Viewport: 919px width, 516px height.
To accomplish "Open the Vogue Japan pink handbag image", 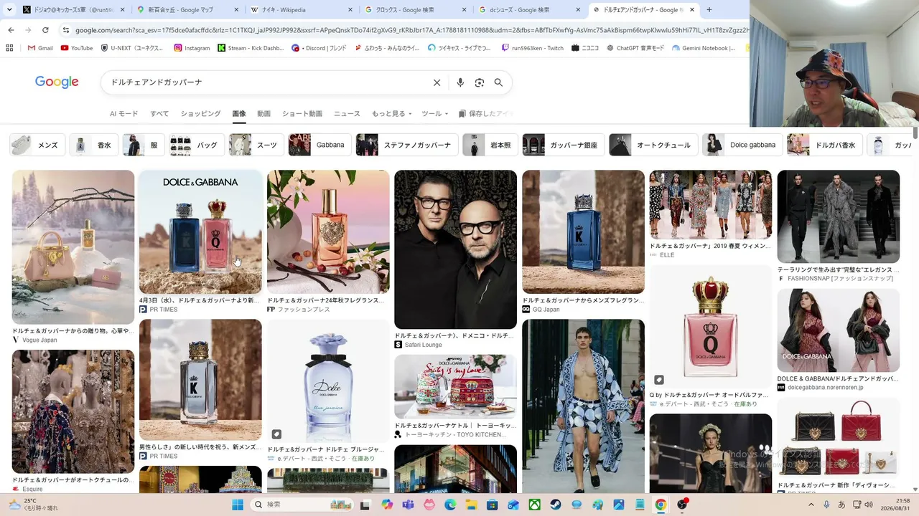I will click(73, 247).
